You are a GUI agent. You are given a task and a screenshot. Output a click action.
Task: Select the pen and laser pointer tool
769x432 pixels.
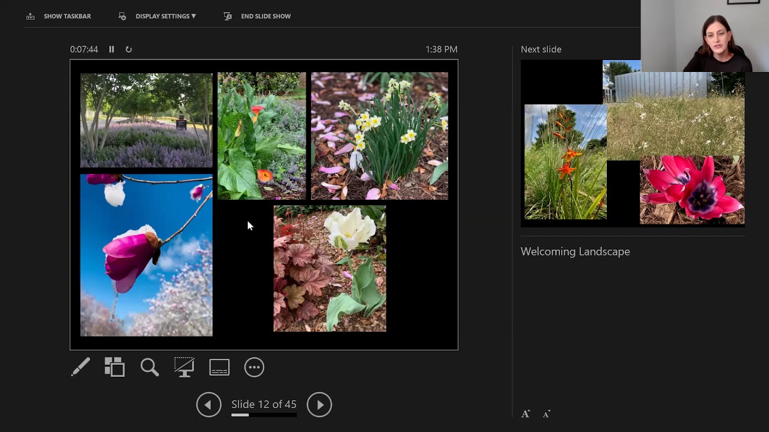coord(81,367)
